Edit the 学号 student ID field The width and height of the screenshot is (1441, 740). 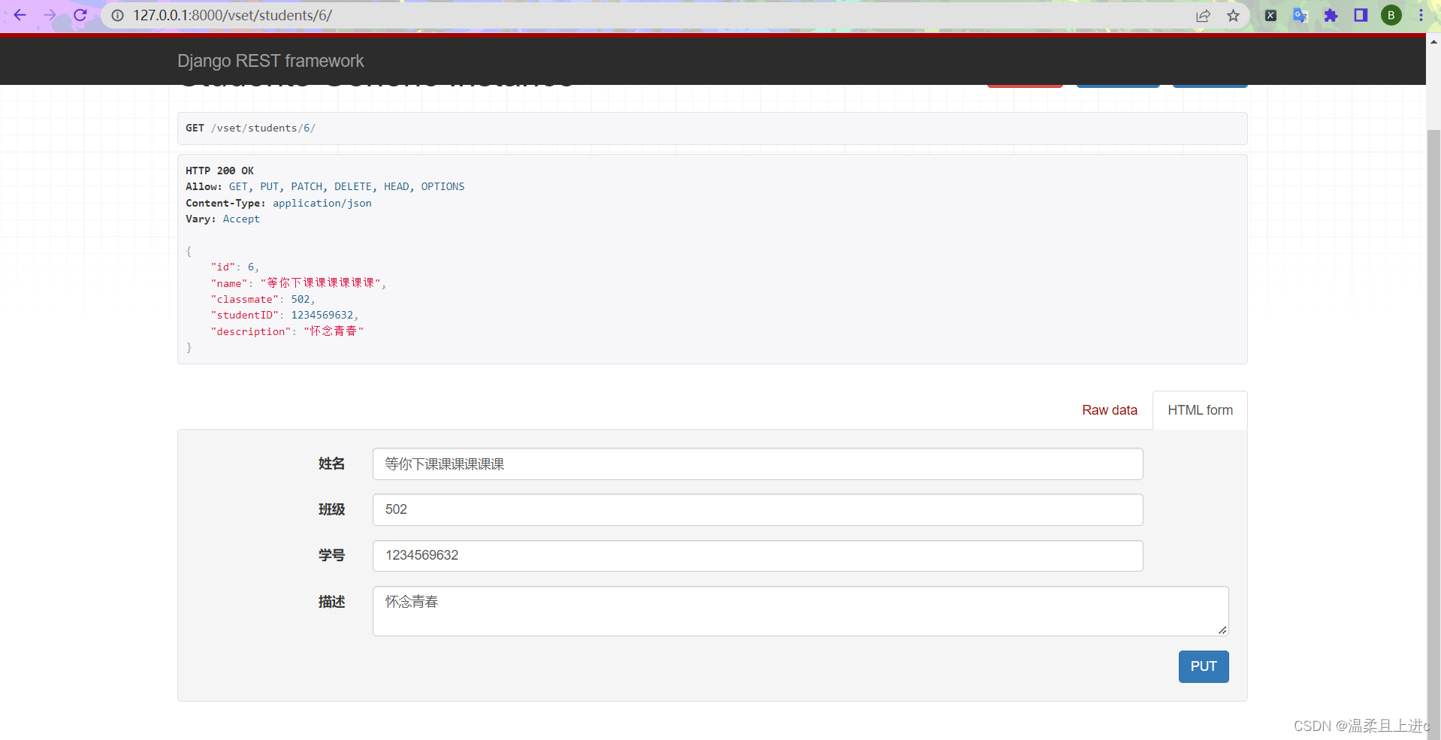[x=757, y=556]
